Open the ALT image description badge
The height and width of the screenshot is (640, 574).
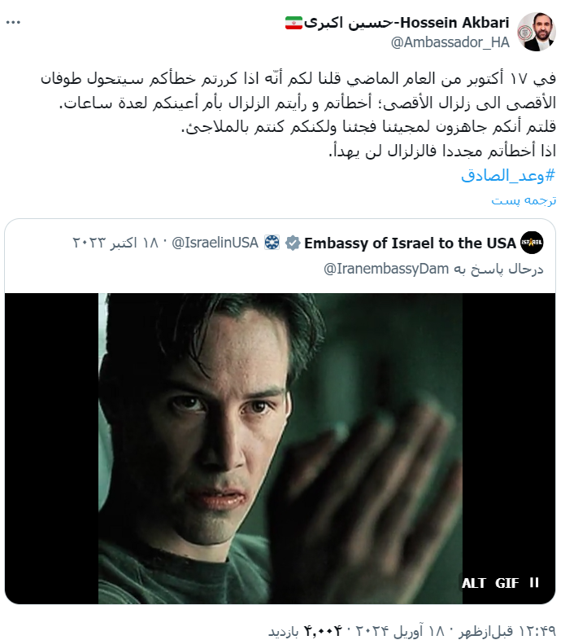474,583
